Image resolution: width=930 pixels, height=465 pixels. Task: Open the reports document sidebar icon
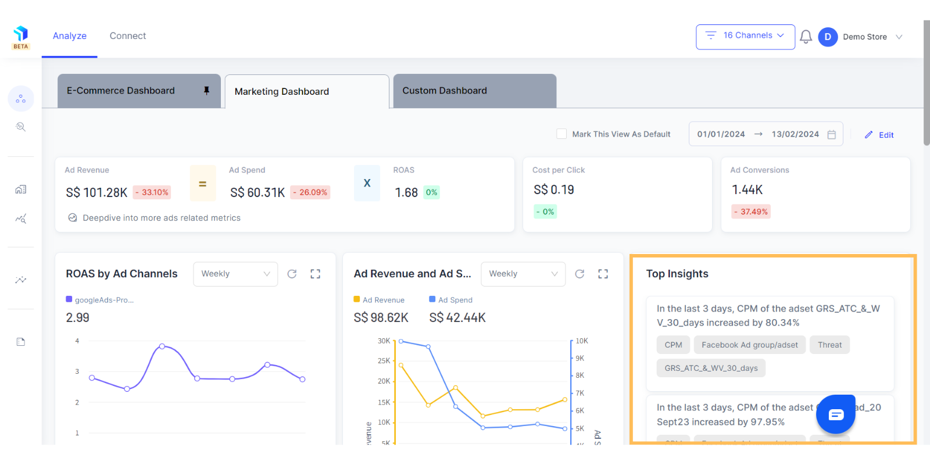[x=21, y=342]
